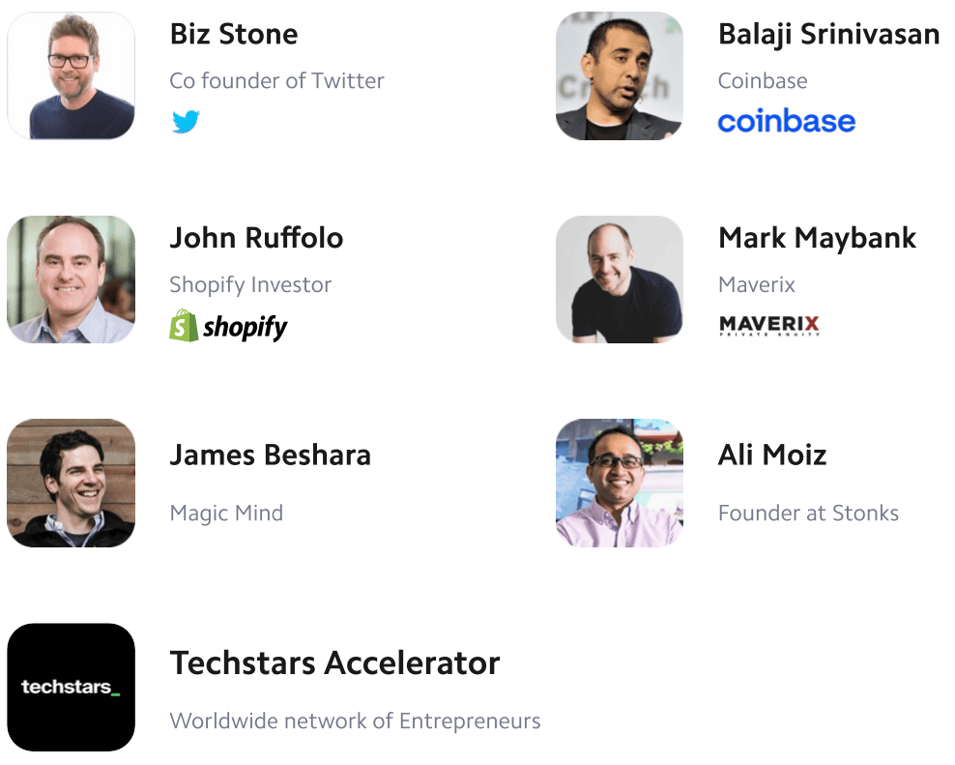Click the Worldwide network of Entrepreneurs text

[x=355, y=721]
